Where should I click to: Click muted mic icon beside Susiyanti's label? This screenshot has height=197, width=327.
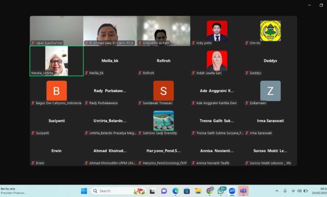[33, 133]
